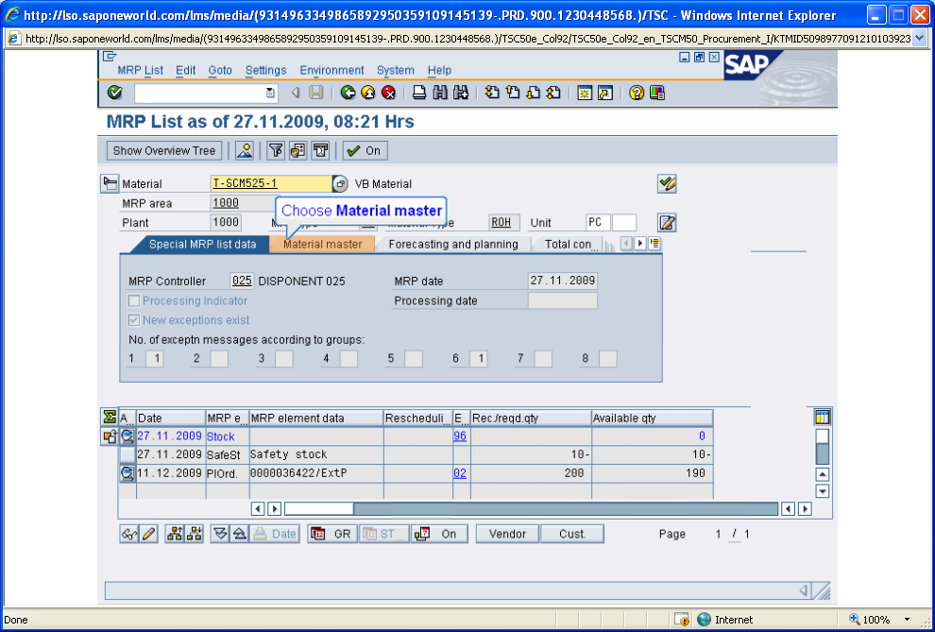Click the Print icon in toolbar

(419, 93)
